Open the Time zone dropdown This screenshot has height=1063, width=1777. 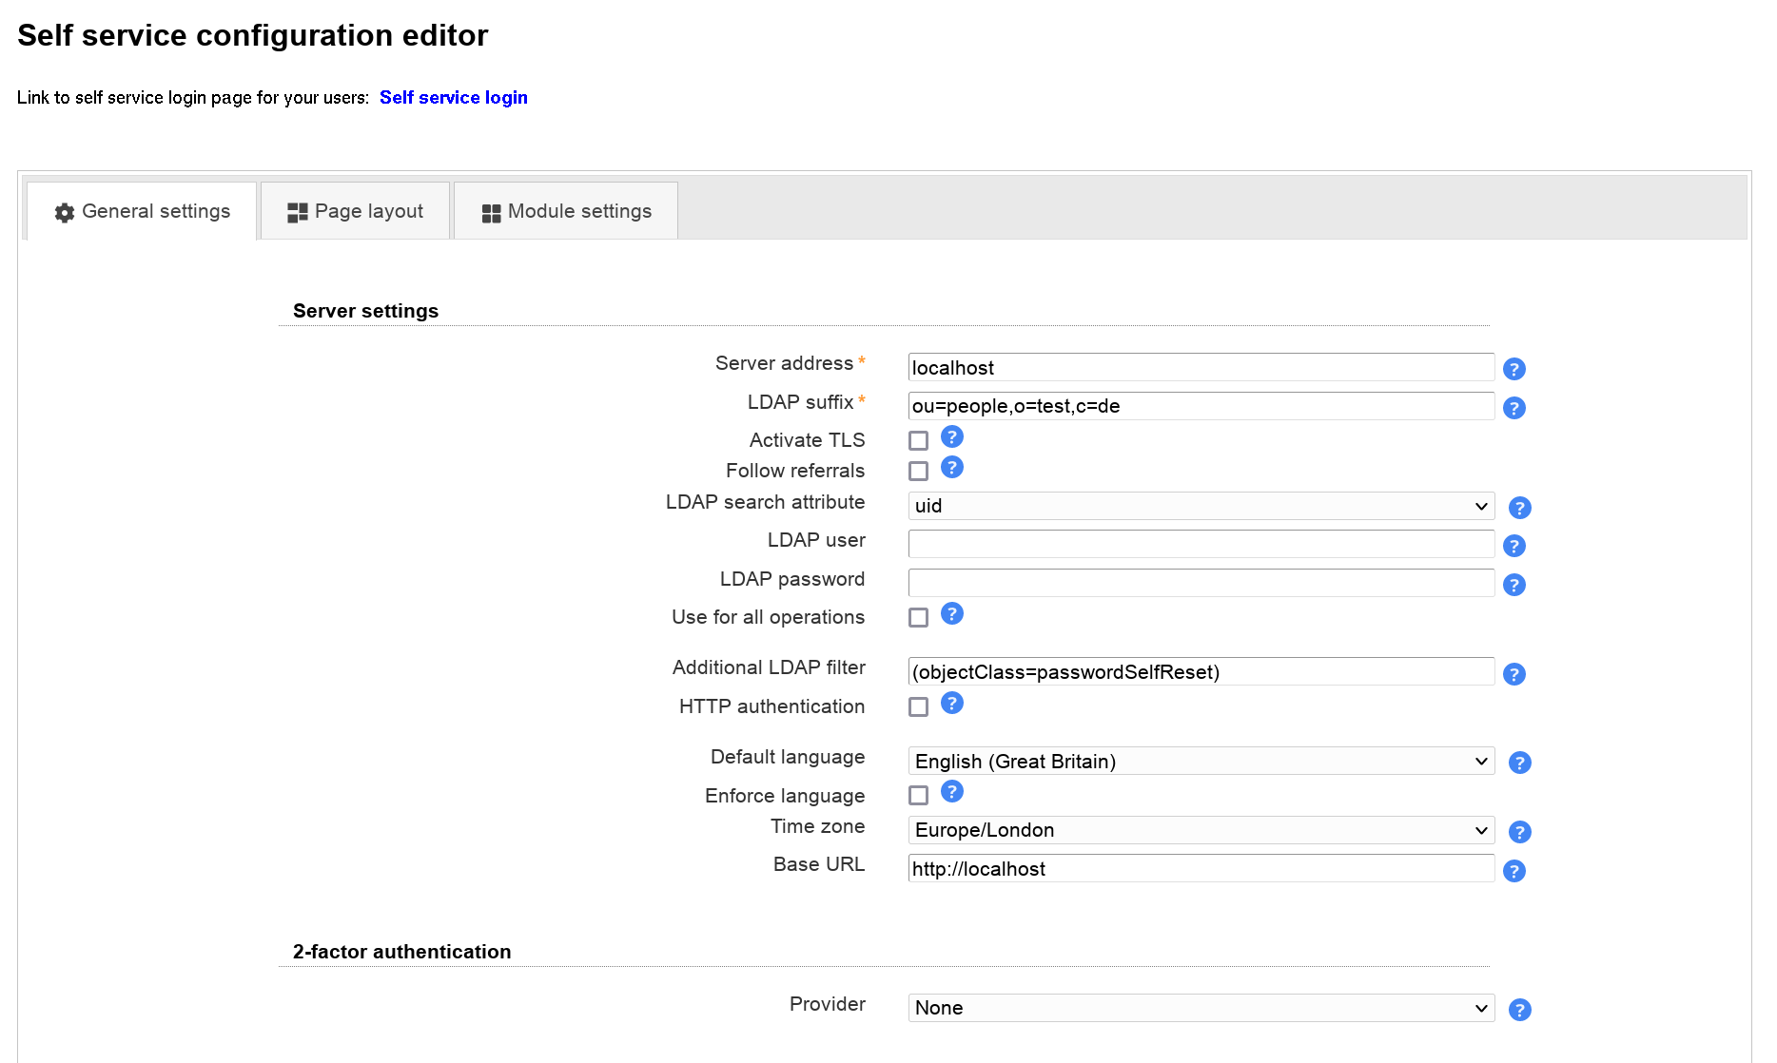[1201, 830]
